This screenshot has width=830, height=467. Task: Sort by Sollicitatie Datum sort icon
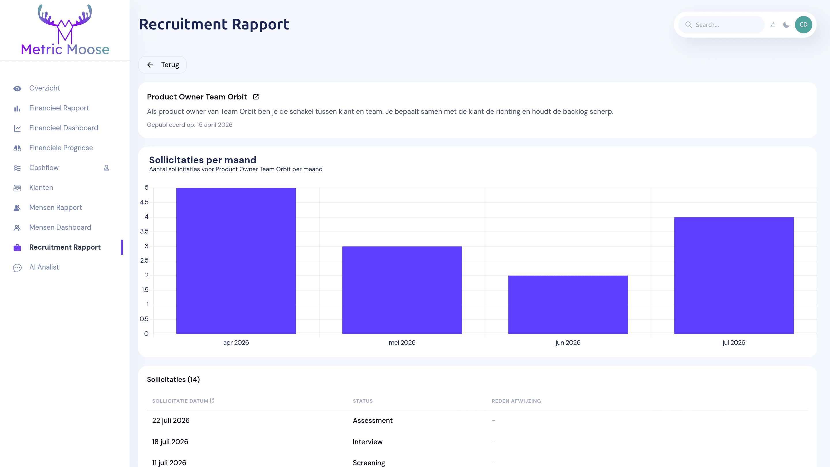(212, 401)
